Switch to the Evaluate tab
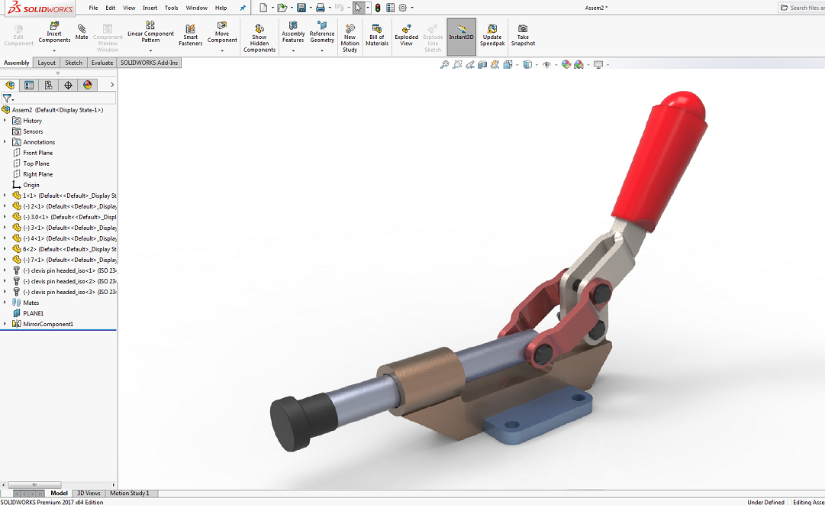 [102, 63]
